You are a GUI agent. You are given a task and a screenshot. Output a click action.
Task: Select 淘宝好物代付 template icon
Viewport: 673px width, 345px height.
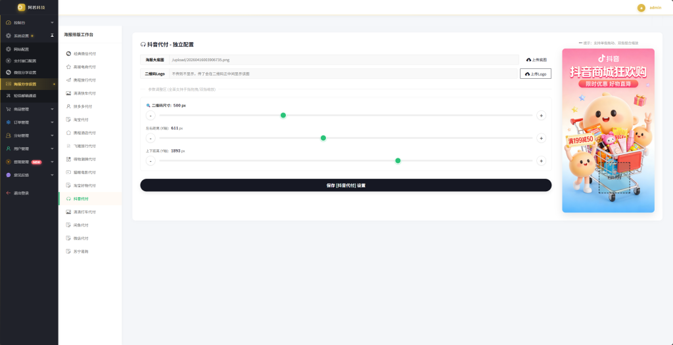coord(68,186)
